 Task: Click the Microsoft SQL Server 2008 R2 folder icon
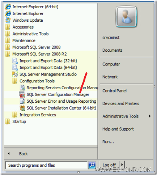pos(8,54)
